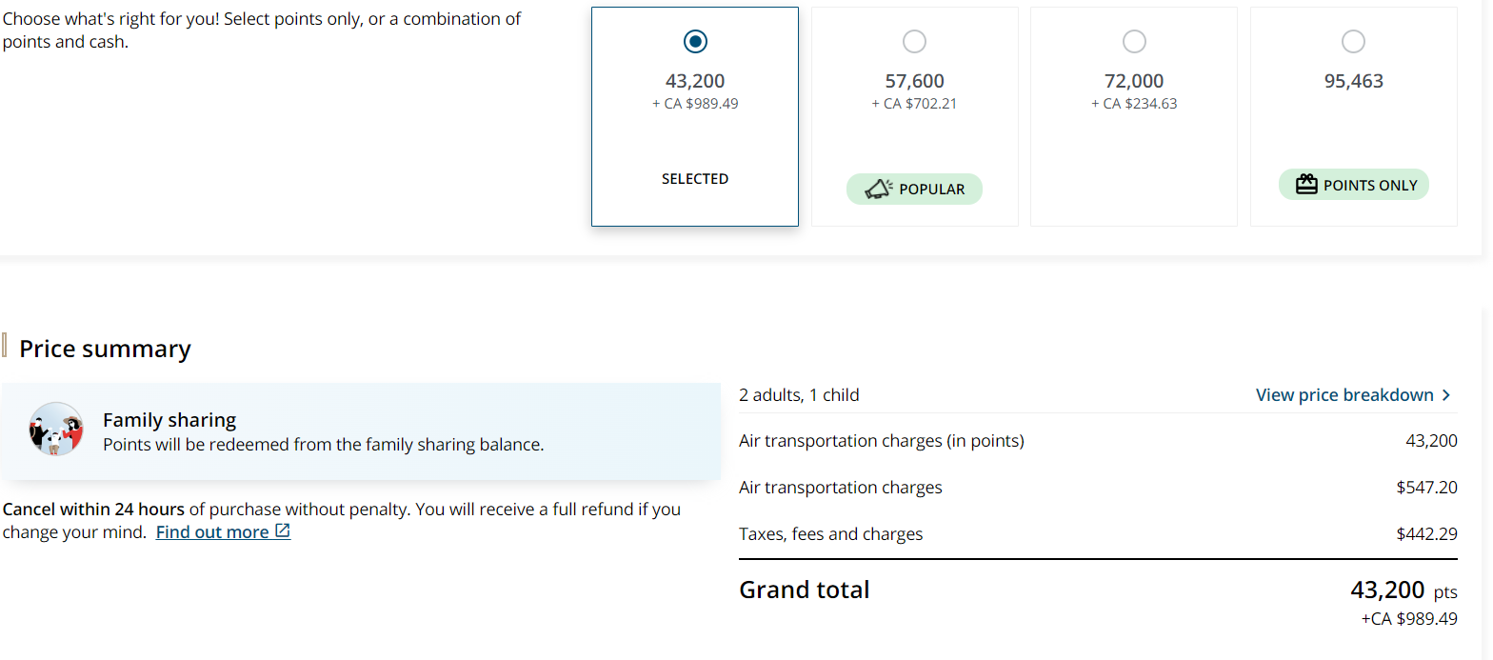Select the 72,000 points radio option
Viewport: 1493px width, 660px height.
point(1134,42)
